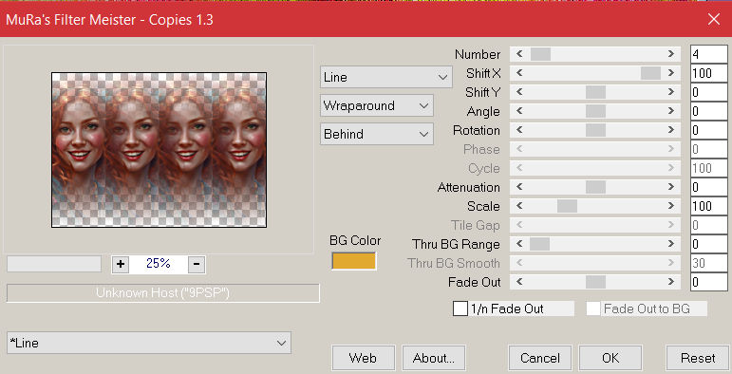Click the Rotation slider left arrow
732x374 pixels.
coord(519,130)
